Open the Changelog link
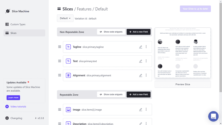Viewport: 222px width, 125px height. pos(16,118)
